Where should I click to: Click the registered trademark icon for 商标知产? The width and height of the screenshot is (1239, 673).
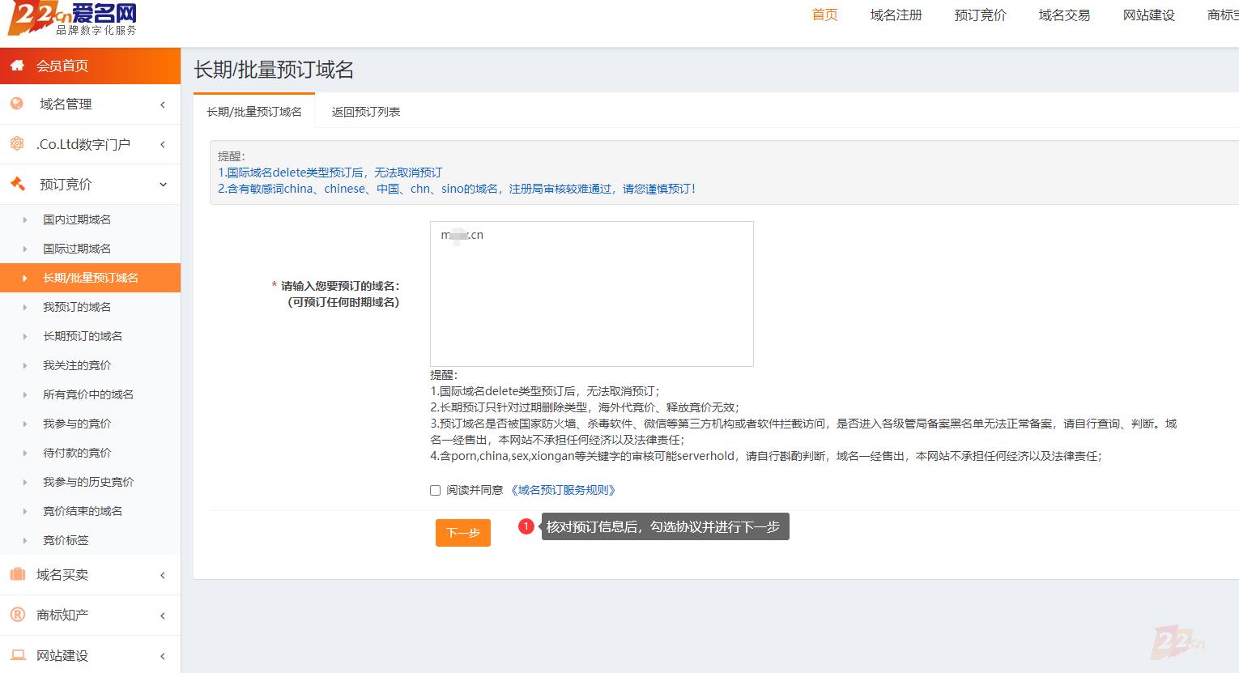point(17,615)
